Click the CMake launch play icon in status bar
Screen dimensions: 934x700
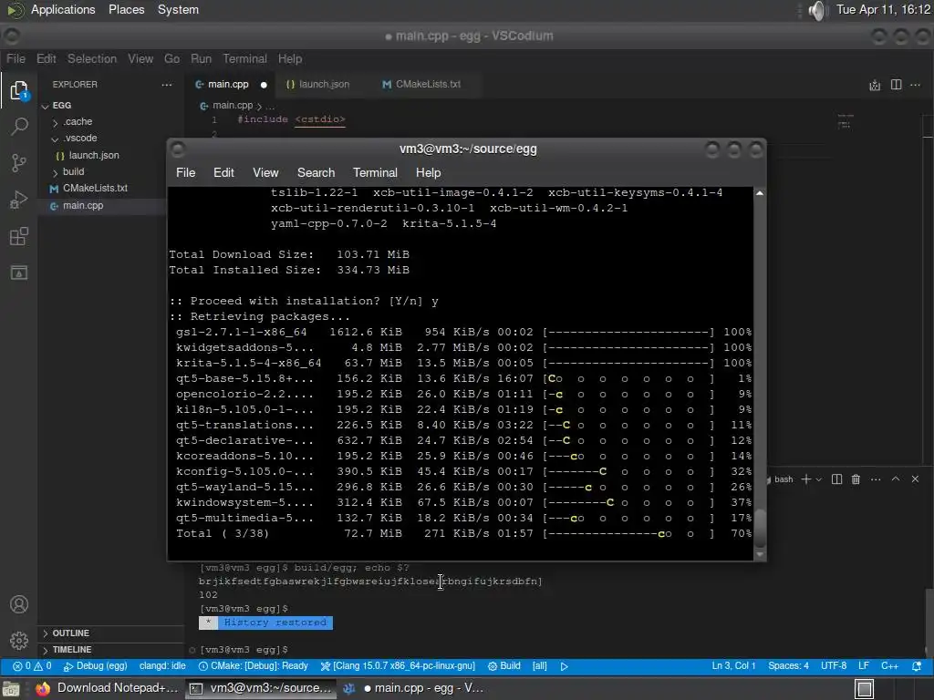[x=564, y=666]
